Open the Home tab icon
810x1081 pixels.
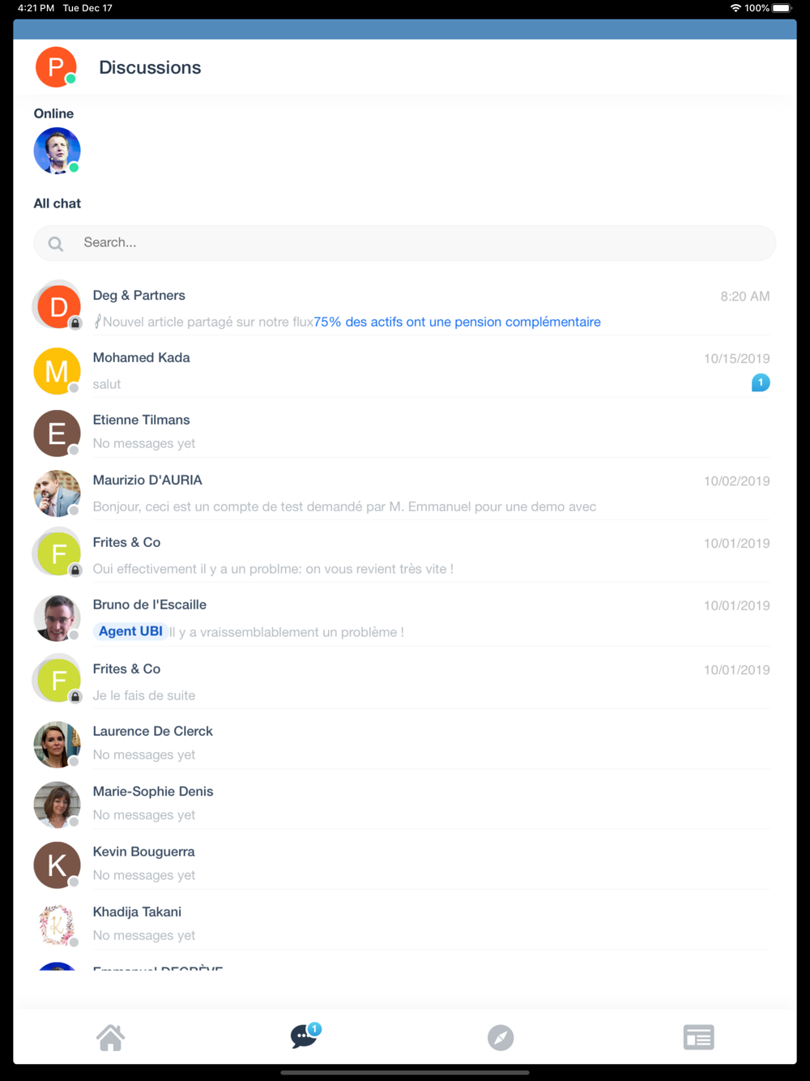[111, 1037]
